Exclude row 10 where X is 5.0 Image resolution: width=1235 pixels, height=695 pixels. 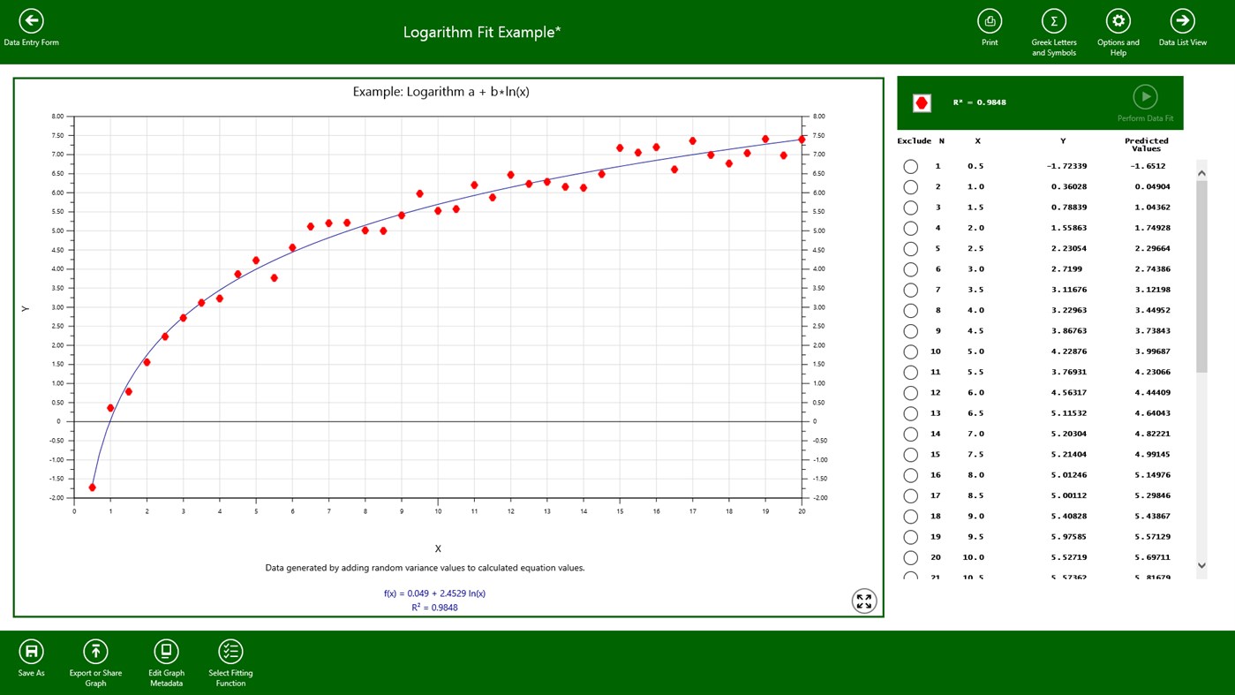tap(910, 351)
